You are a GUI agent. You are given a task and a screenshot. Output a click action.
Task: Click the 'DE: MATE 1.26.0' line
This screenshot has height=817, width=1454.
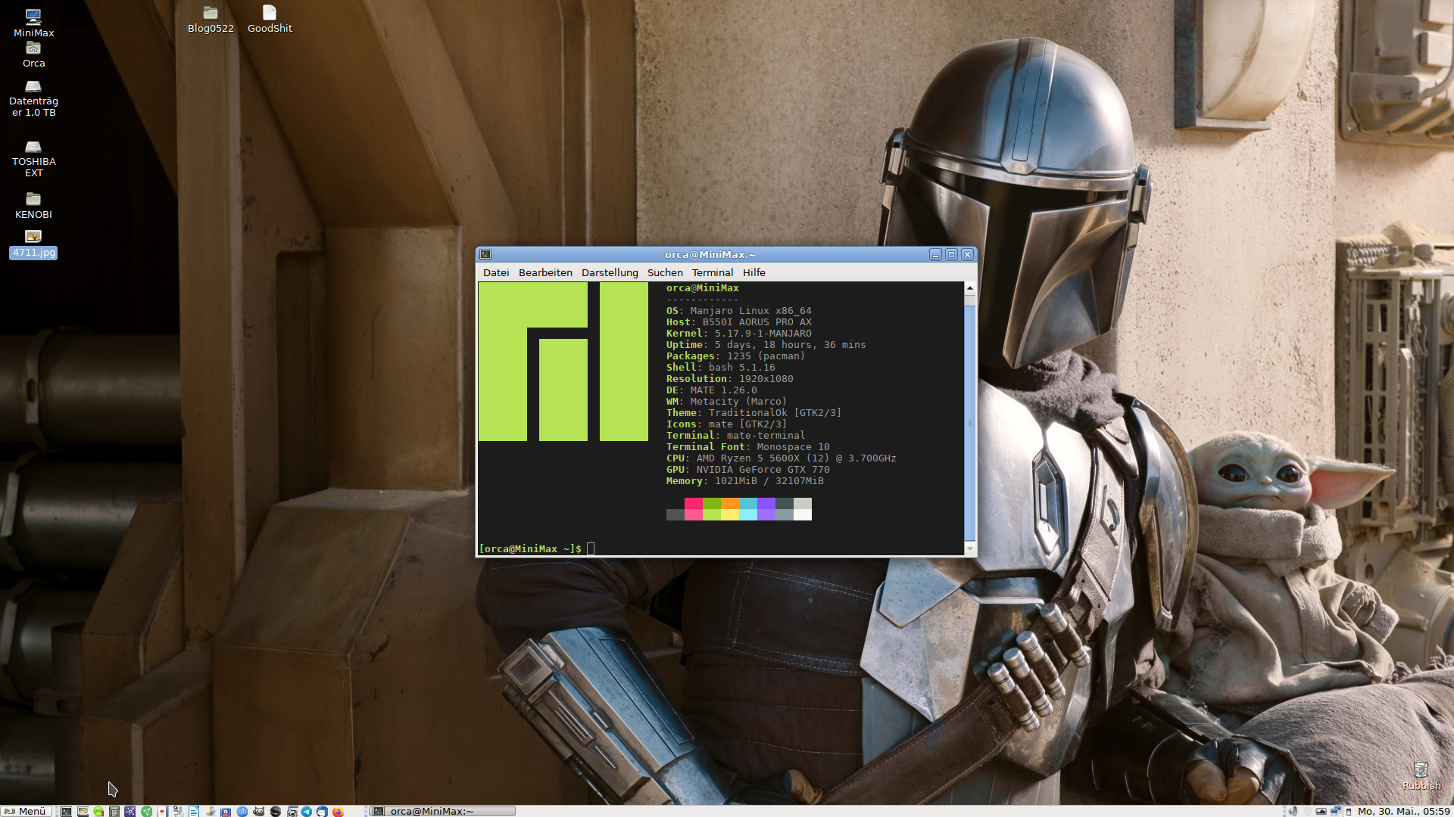[x=711, y=390]
